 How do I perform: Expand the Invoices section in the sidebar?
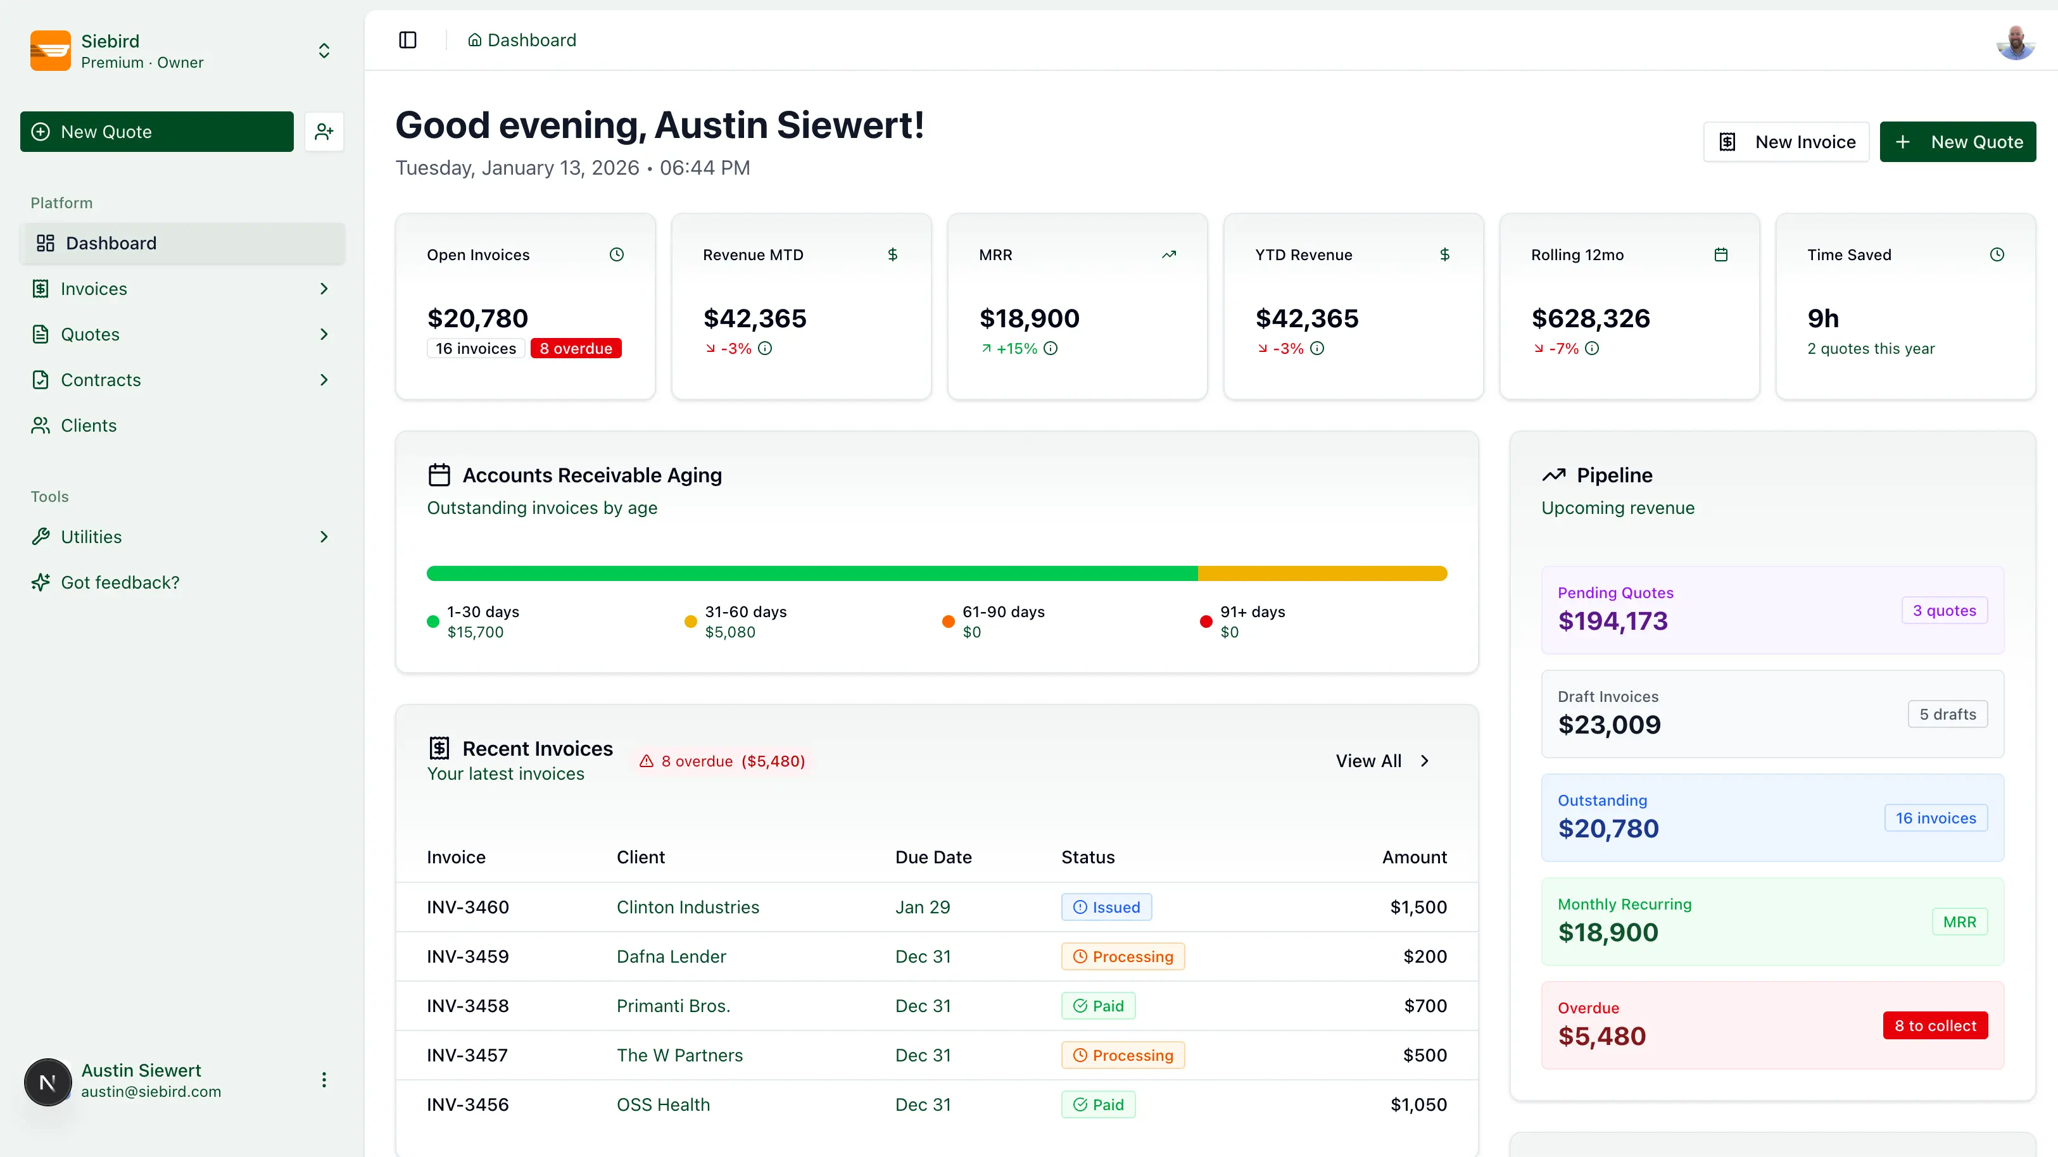(324, 288)
